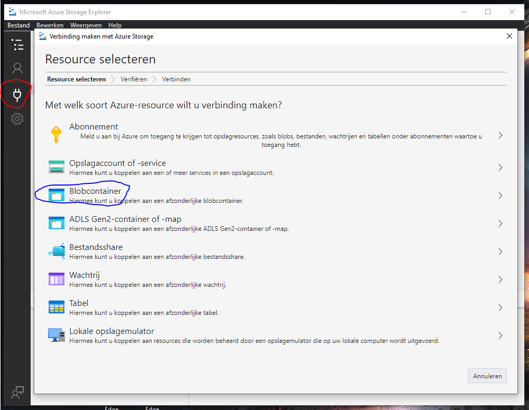Expand the Tabel row chevron
This screenshot has height=410, width=529.
[500, 307]
